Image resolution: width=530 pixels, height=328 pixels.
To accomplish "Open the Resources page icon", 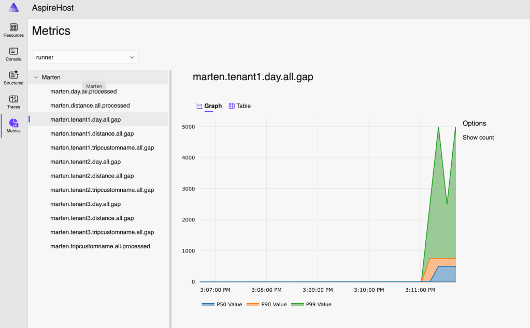I will click(x=13, y=27).
